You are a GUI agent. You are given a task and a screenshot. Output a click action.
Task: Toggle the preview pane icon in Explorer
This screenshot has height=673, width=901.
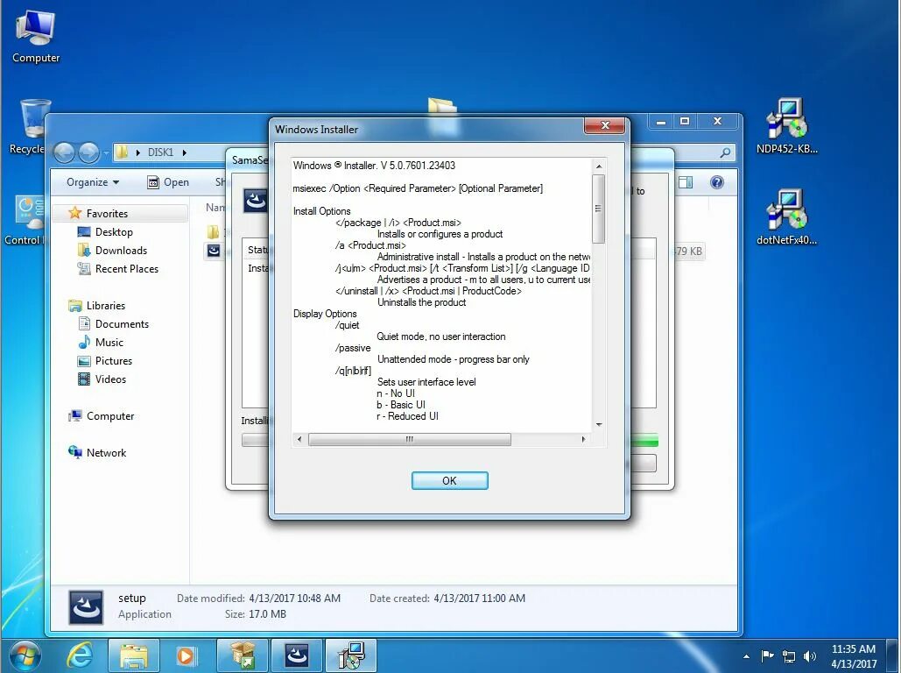tap(686, 182)
